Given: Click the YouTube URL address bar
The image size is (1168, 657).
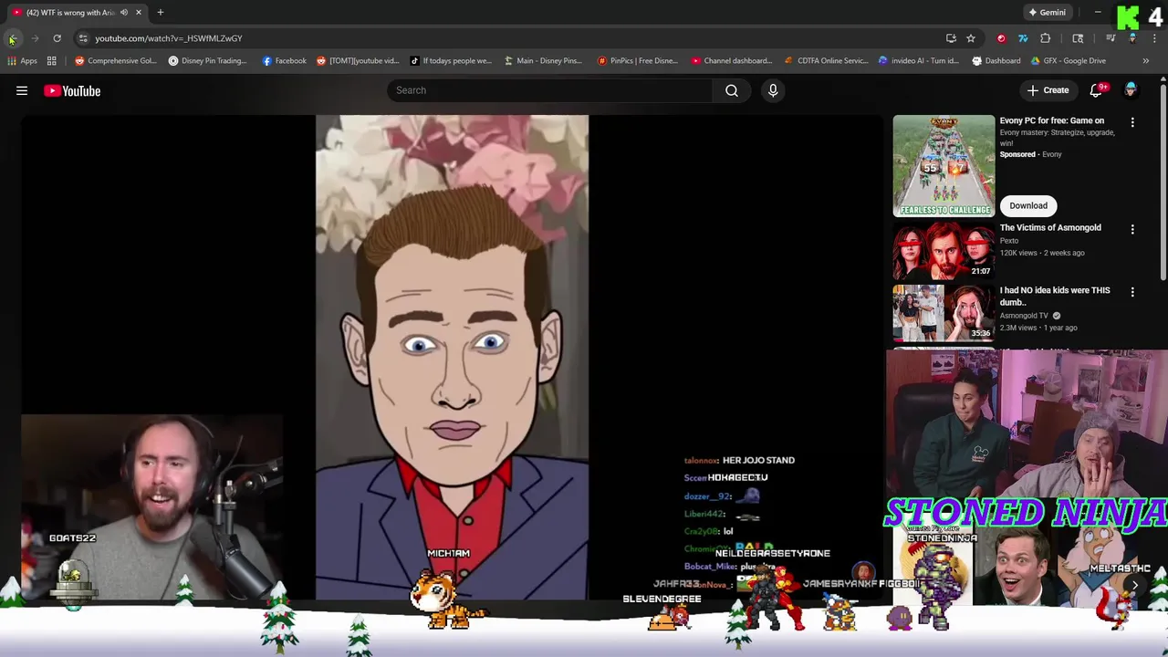Looking at the screenshot, I should pos(511,38).
